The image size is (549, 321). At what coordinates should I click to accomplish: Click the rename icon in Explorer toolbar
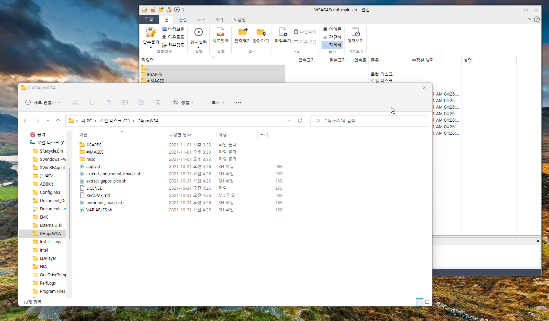[x=125, y=102]
